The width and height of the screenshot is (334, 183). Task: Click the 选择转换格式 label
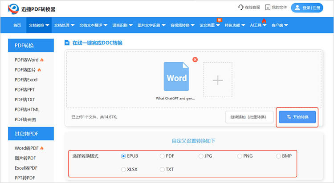(x=86, y=156)
